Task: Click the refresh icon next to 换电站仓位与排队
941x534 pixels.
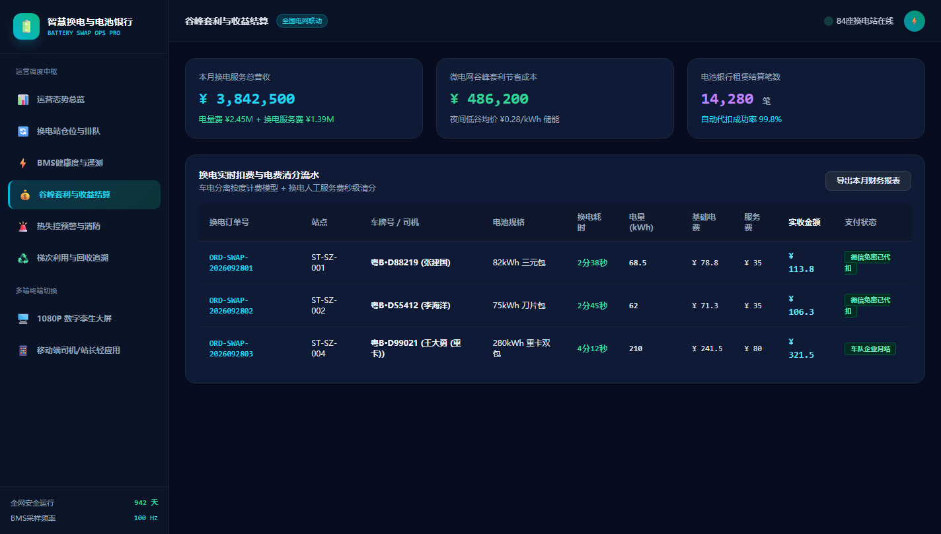Action: point(23,131)
